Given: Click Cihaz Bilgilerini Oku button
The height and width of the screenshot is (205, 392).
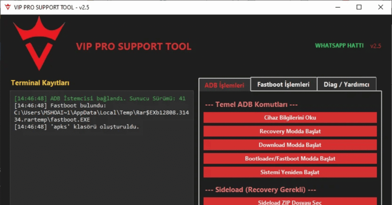Looking at the screenshot, I should tap(290, 117).
